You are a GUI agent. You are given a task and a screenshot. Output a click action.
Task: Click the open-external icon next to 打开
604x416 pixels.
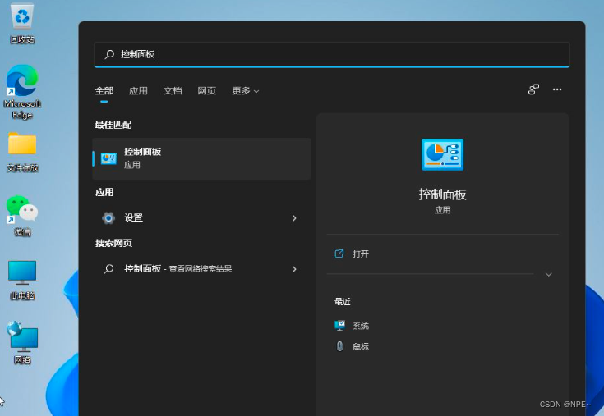339,254
